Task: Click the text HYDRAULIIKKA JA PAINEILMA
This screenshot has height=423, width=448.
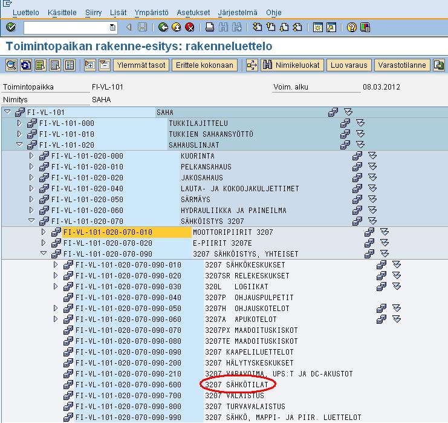Action: (x=233, y=210)
